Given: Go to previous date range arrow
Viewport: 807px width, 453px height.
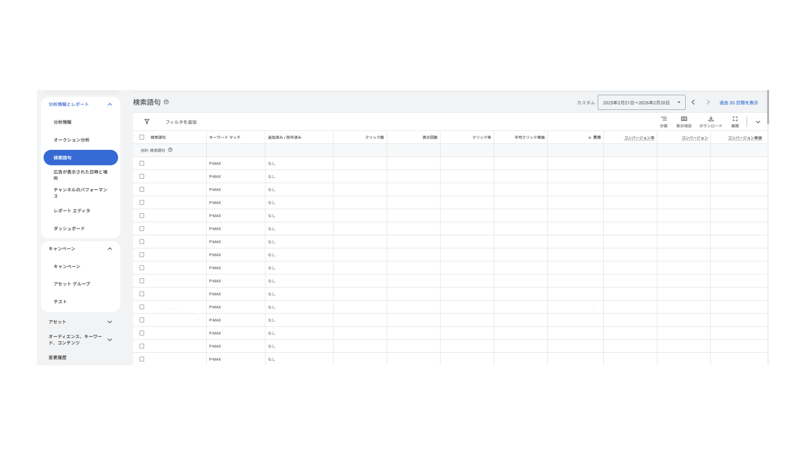Looking at the screenshot, I should click(x=693, y=102).
